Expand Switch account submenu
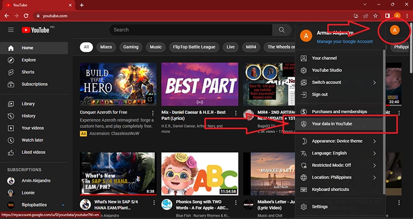 374,82
